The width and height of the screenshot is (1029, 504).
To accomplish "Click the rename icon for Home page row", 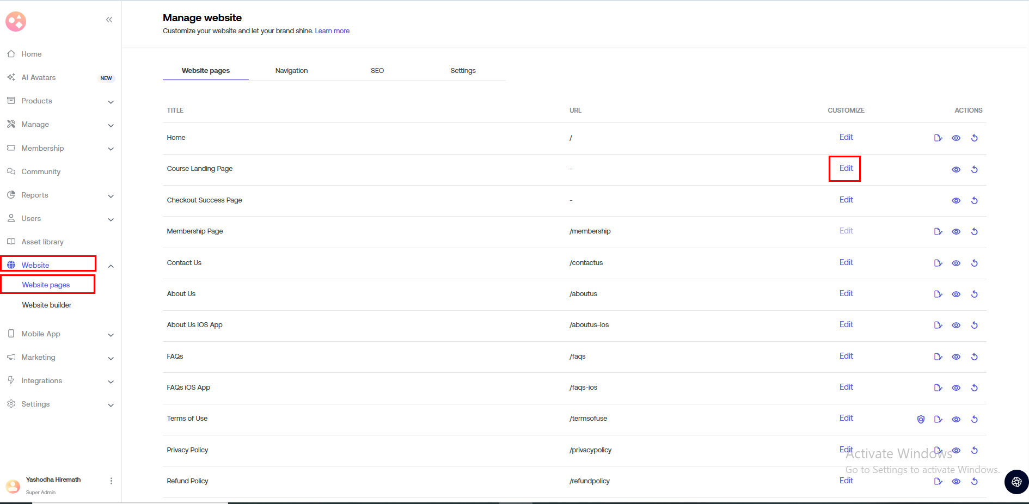I will pos(938,138).
